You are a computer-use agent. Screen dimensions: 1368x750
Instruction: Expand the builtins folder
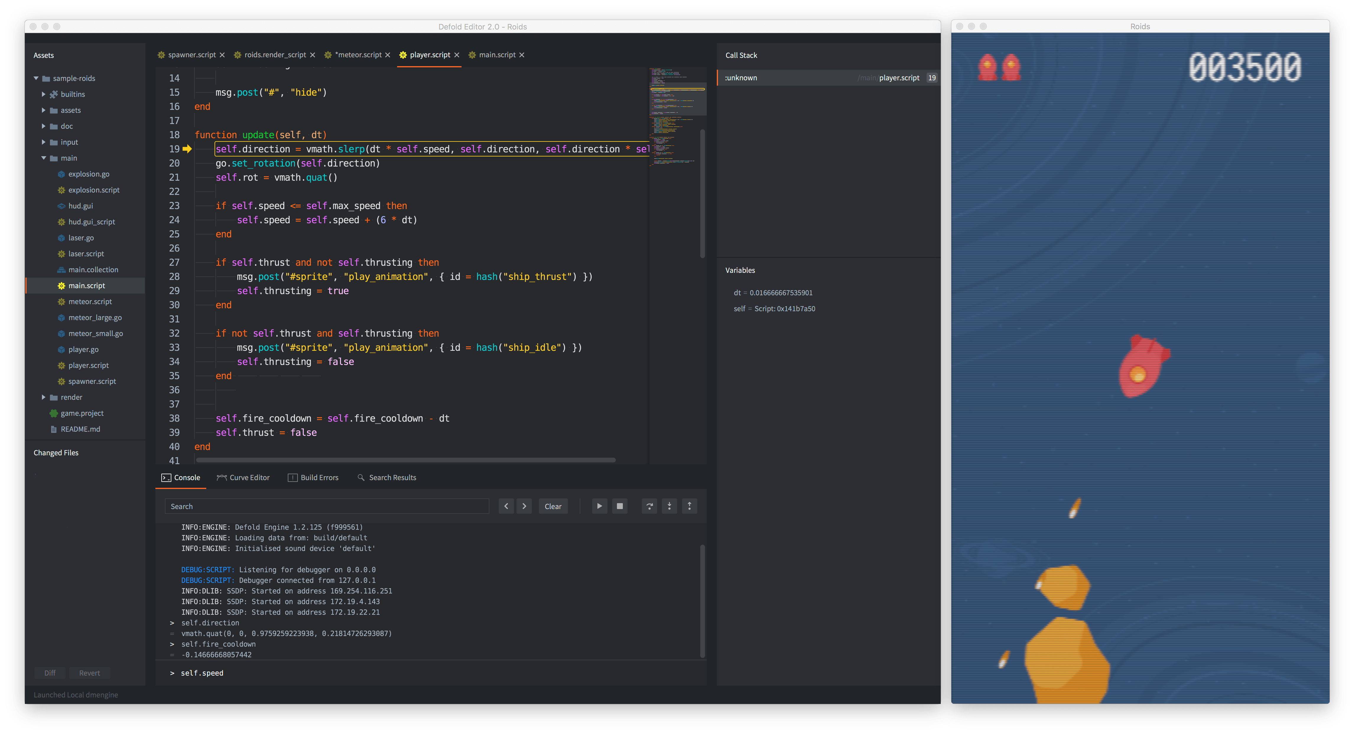click(43, 94)
